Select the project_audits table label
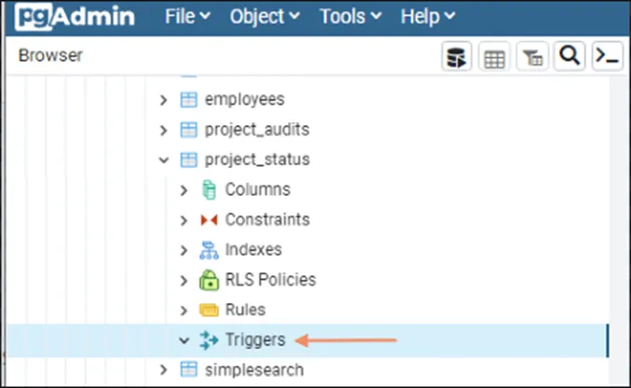This screenshot has height=388, width=631. [x=256, y=130]
